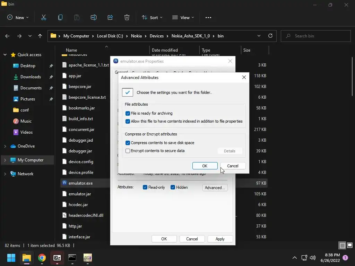Close the Advanced Attributes dialog

(244, 77)
